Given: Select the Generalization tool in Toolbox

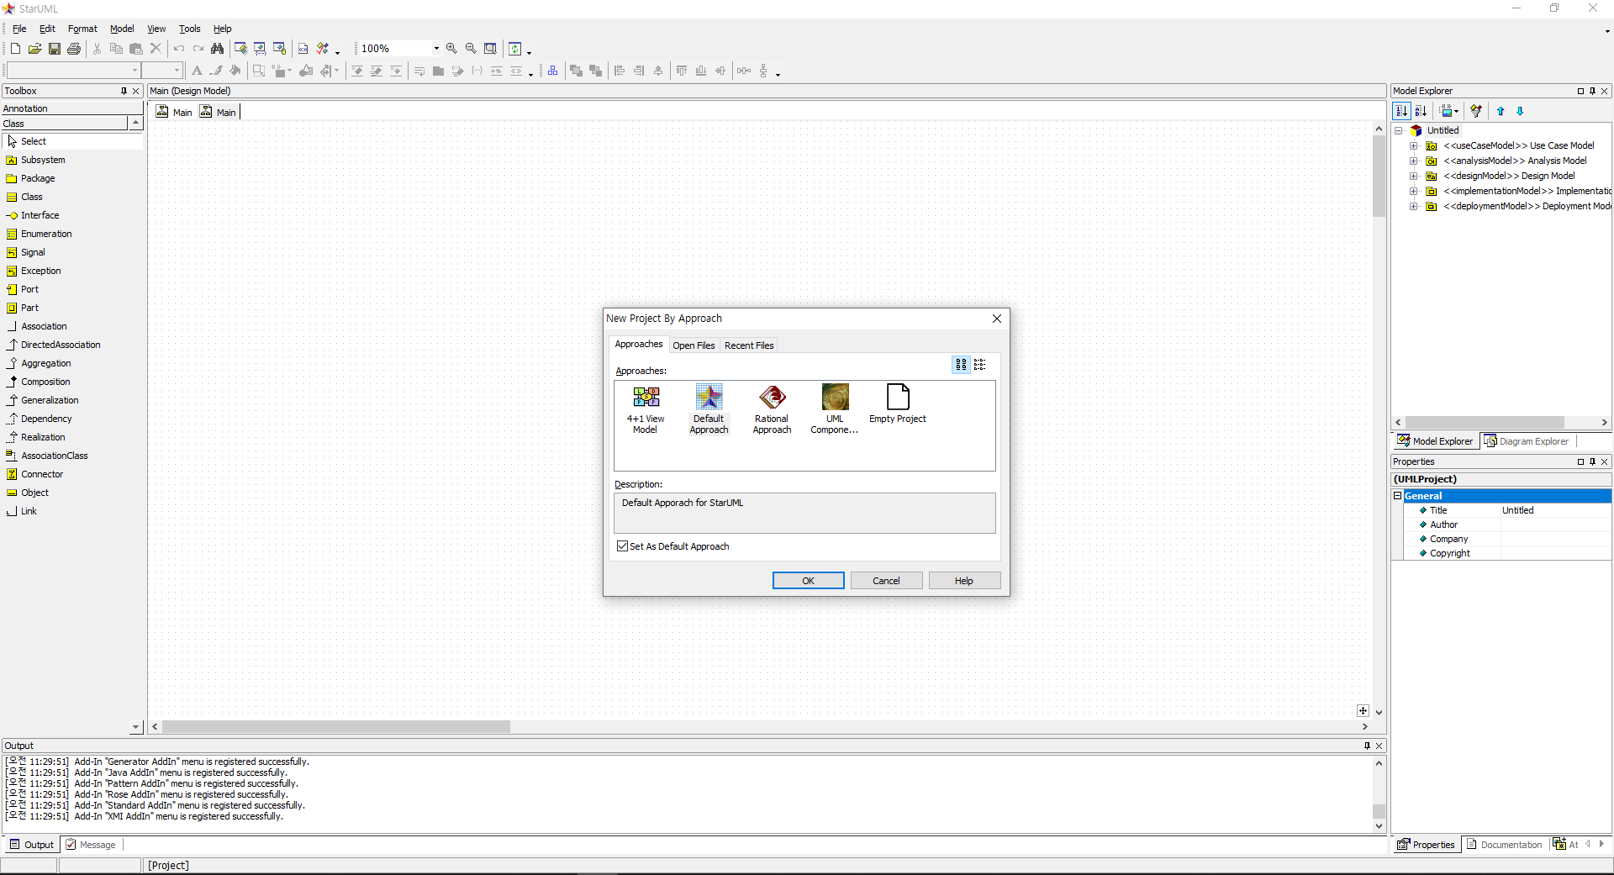Looking at the screenshot, I should (x=50, y=400).
